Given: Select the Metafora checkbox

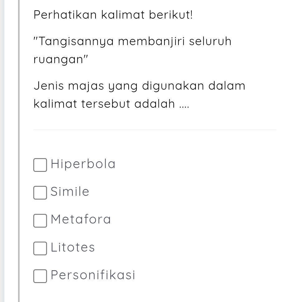Looking at the screenshot, I should 40,221.
